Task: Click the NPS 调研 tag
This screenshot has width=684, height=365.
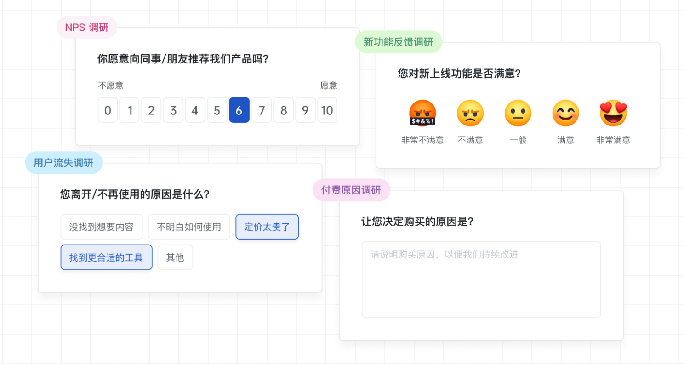Action: pyautogui.click(x=87, y=28)
